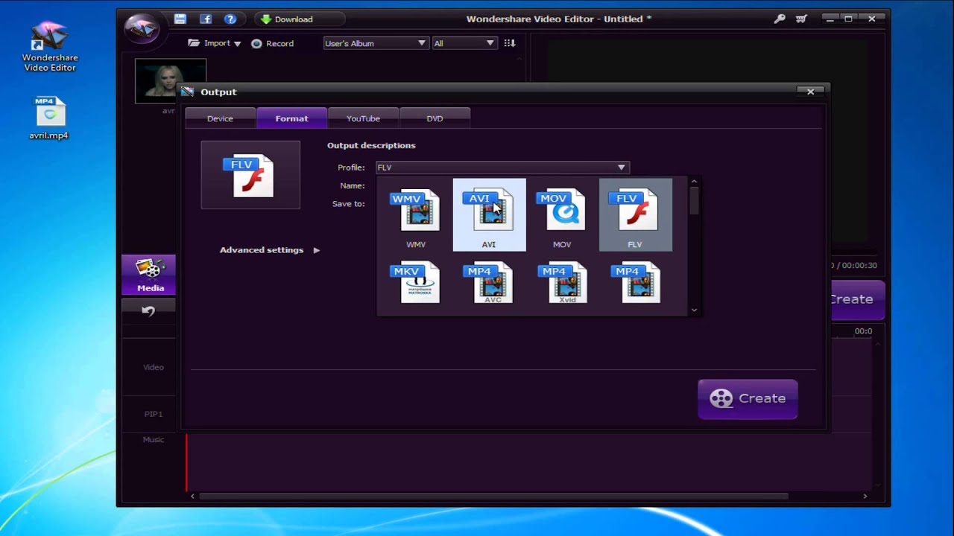Choose the last MP4 format icon in row two

tap(635, 282)
